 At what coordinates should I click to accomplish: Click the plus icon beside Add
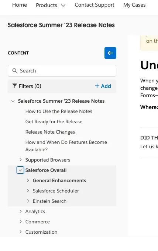coord(97,86)
